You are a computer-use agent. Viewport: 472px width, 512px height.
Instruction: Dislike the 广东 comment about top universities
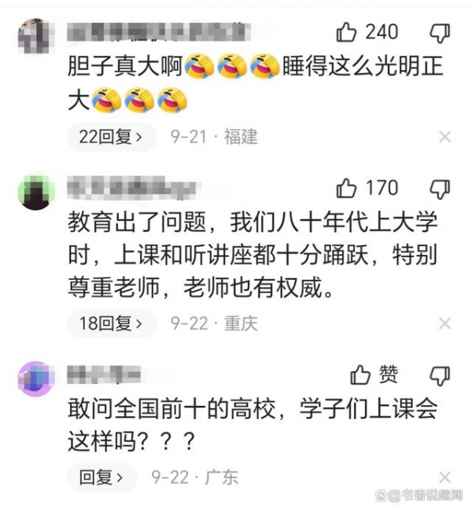point(440,375)
